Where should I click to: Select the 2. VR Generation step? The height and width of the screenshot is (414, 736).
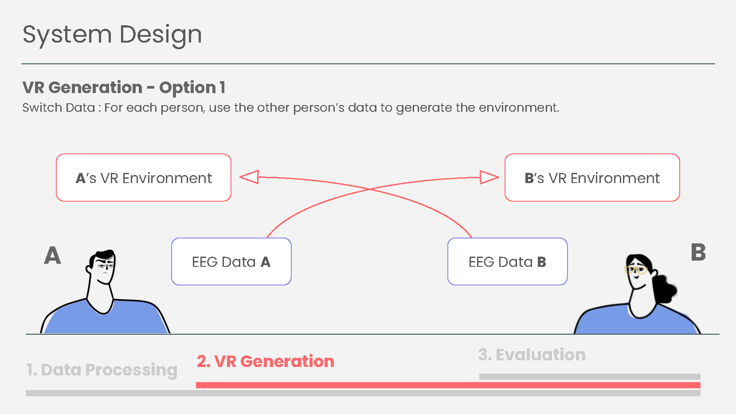coord(265,361)
